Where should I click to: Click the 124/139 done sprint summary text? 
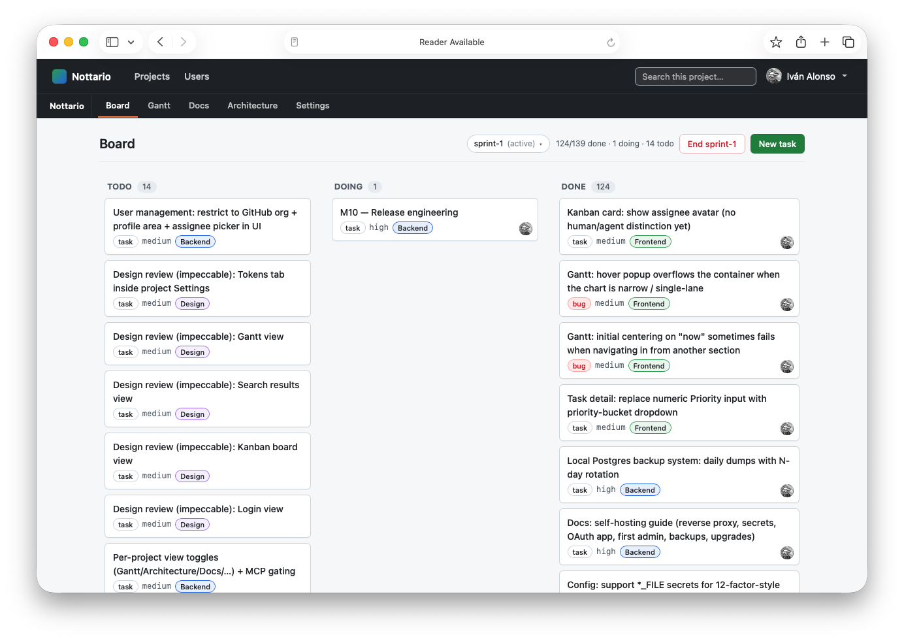pyautogui.click(x=615, y=144)
